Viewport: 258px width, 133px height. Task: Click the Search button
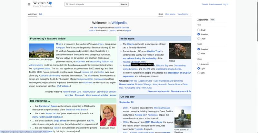(x=124, y=4)
